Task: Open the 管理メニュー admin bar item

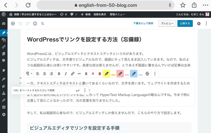Action: point(117,14)
